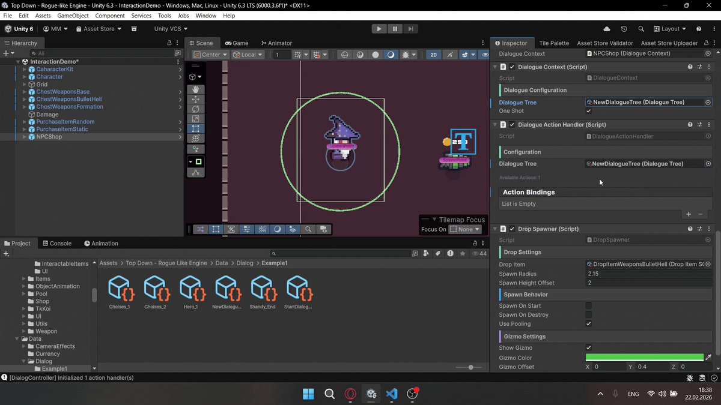Select the NewDialogue asset in Project

(227, 292)
